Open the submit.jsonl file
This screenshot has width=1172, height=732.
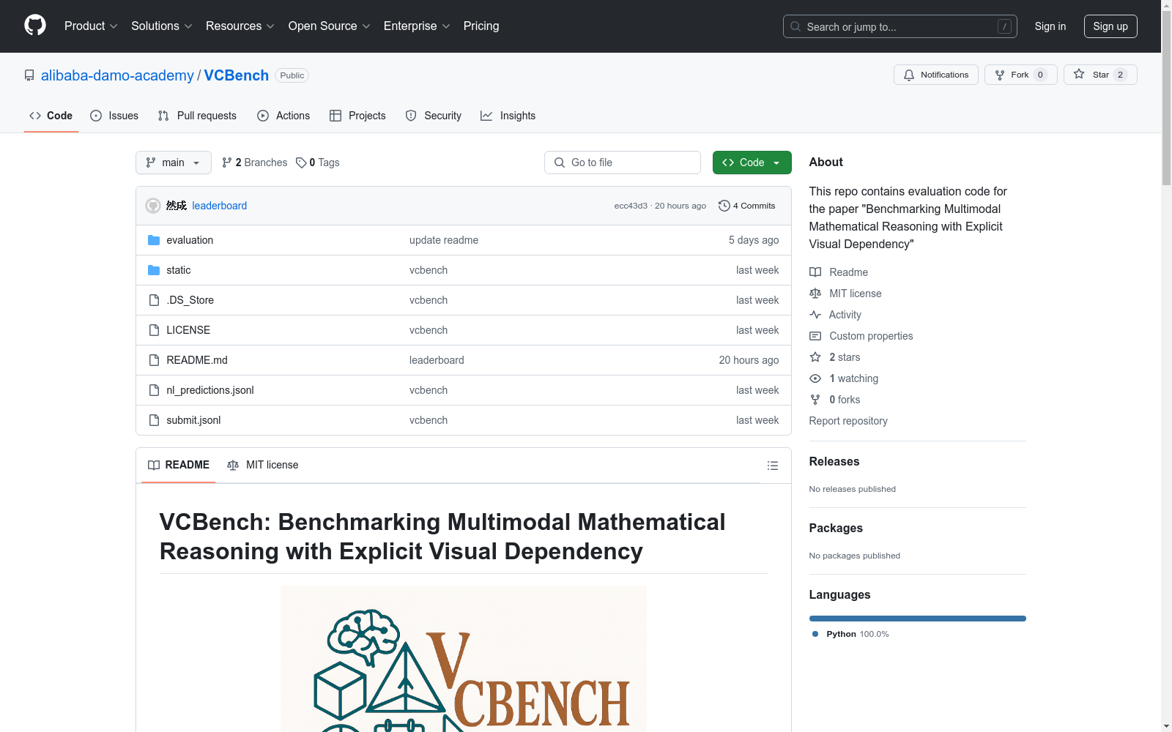point(193,420)
